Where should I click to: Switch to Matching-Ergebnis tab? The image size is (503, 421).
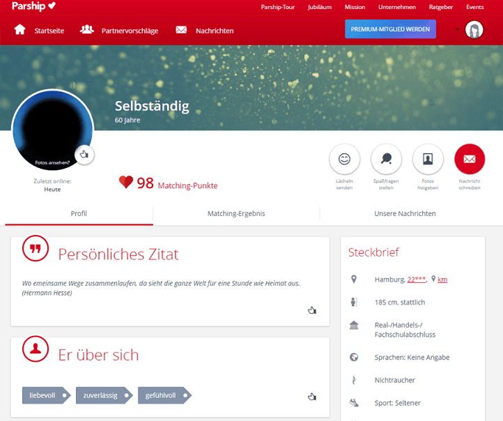[x=236, y=214]
